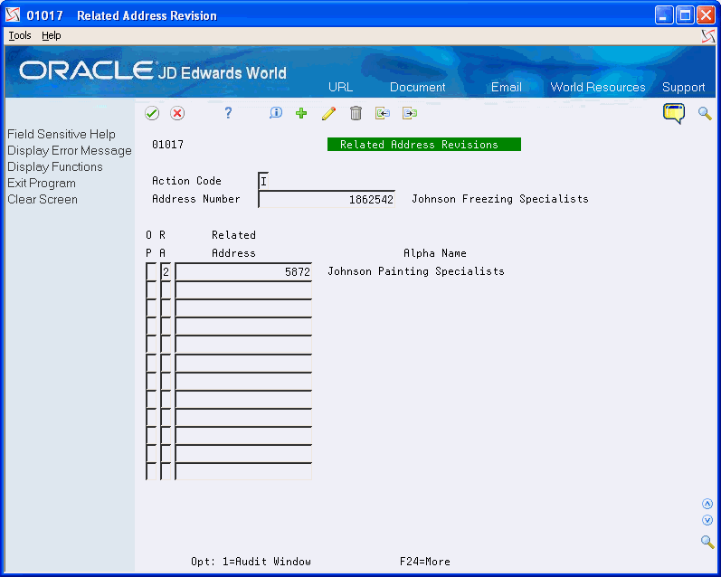Click the last row Related Address field

click(x=243, y=472)
